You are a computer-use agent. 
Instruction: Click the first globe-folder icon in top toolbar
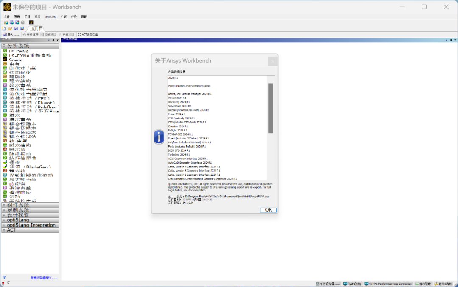click(6, 22)
